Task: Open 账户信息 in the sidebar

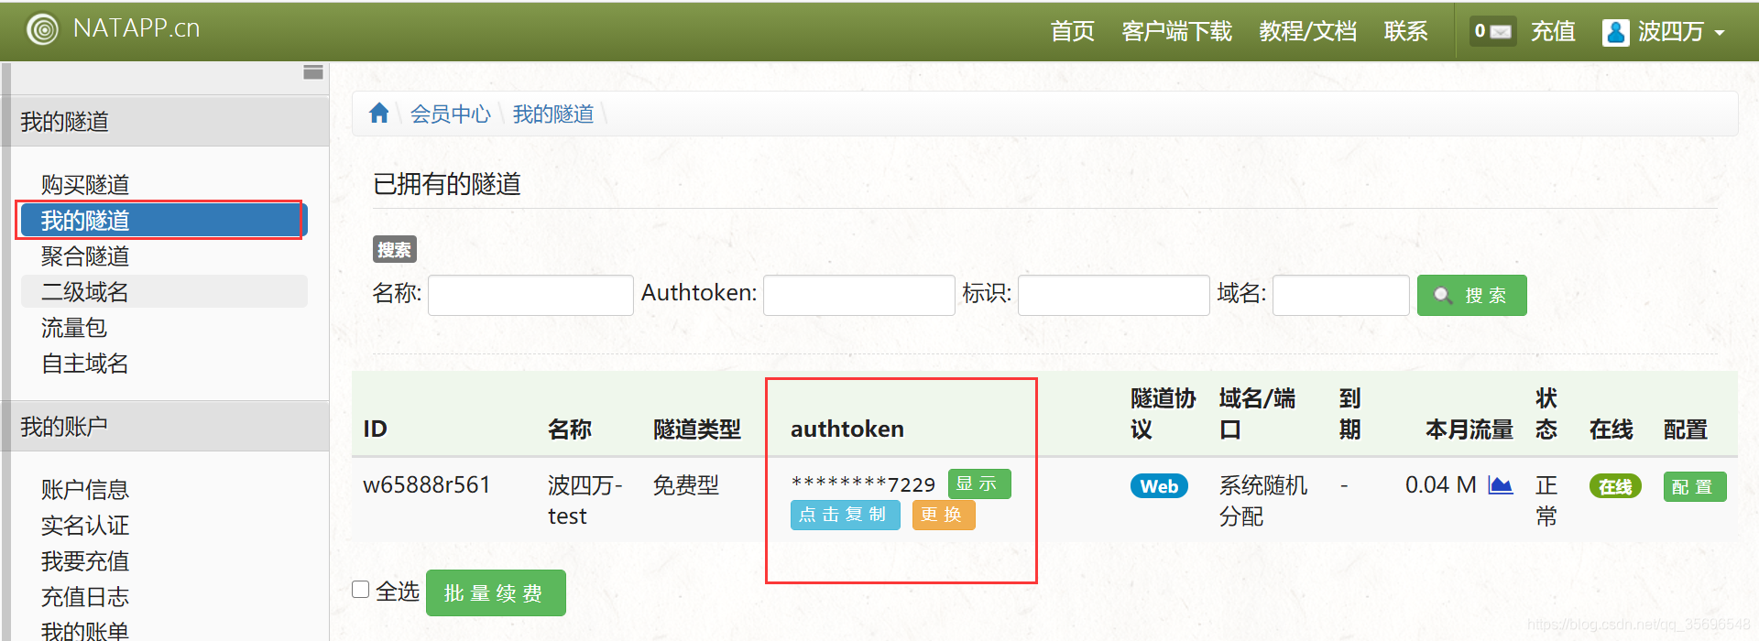Action: pos(85,490)
